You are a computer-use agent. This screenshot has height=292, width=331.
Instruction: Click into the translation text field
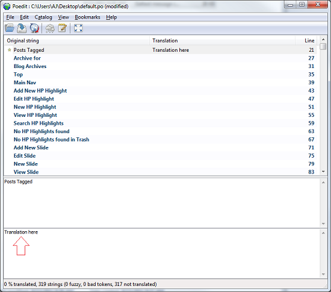click(161, 253)
